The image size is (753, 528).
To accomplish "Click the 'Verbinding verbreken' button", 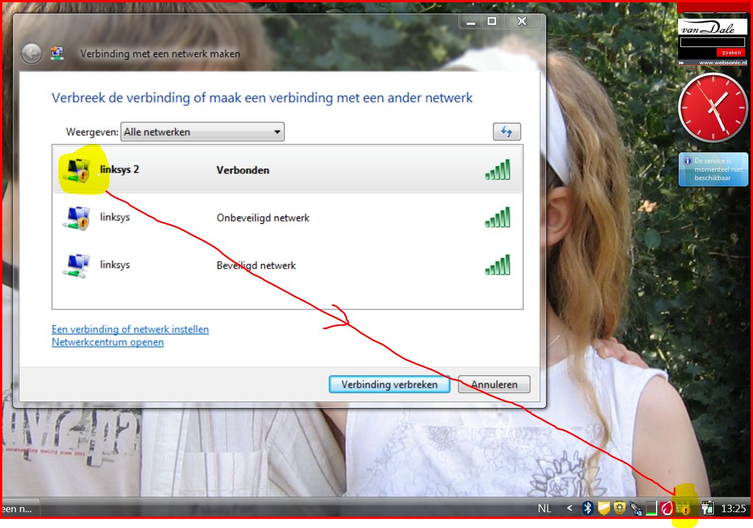I will pos(390,384).
